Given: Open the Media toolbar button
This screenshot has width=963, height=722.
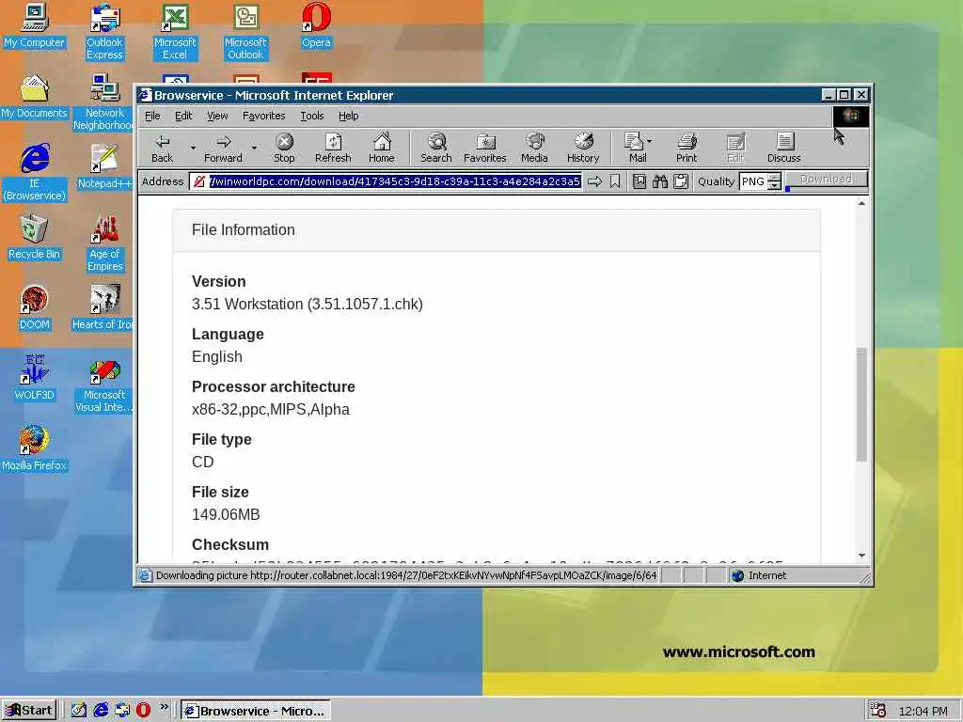Looking at the screenshot, I should tap(534, 148).
